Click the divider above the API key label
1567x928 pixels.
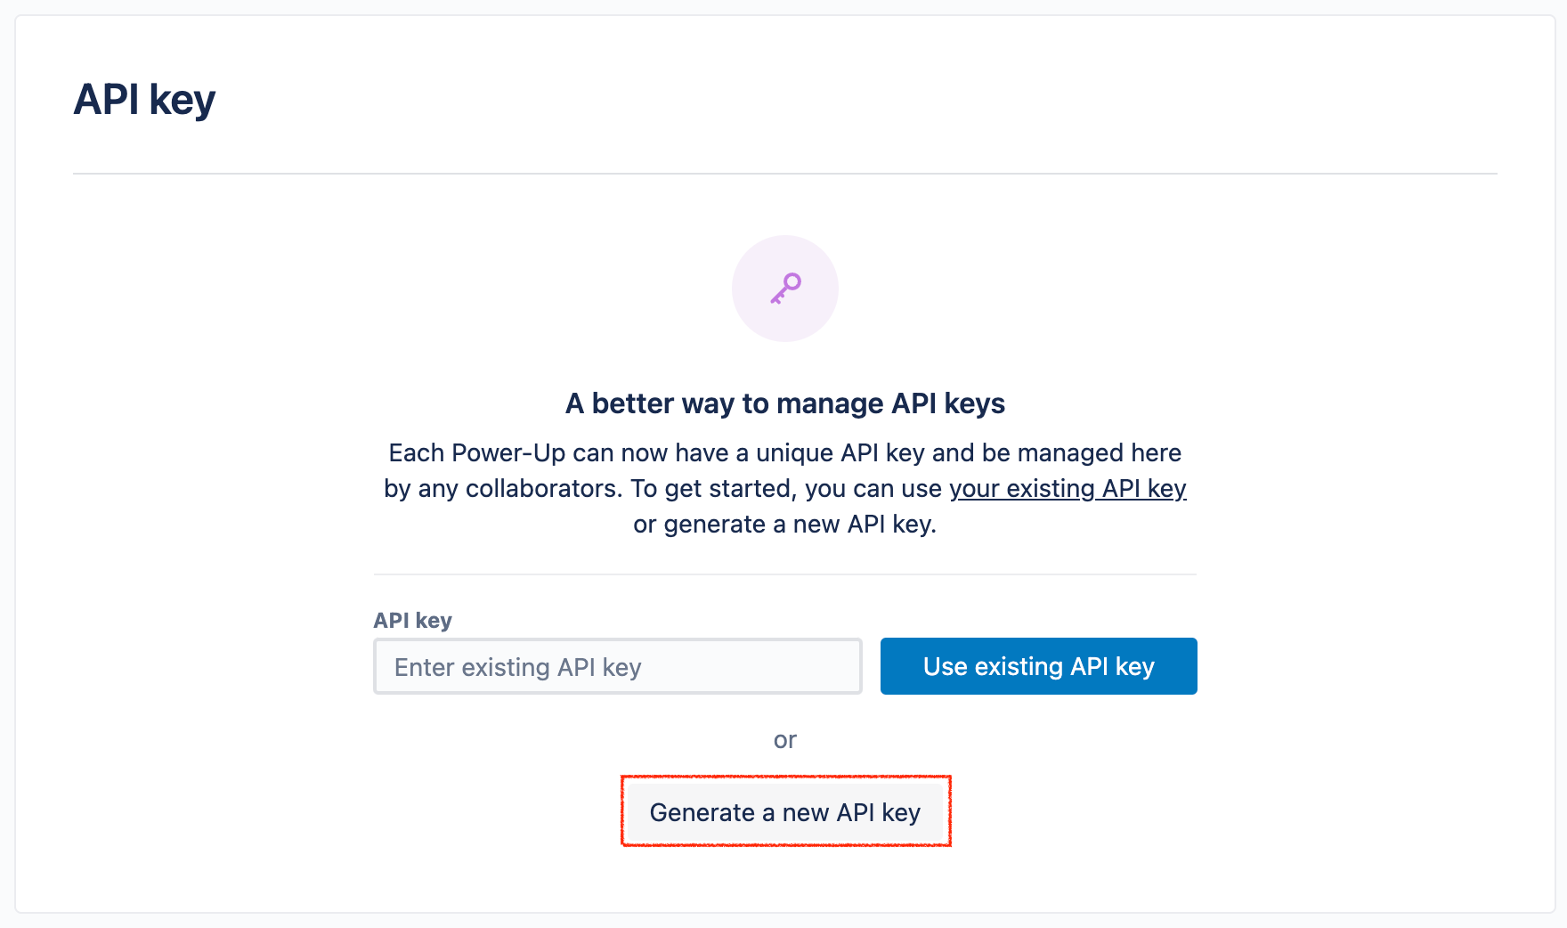click(785, 574)
